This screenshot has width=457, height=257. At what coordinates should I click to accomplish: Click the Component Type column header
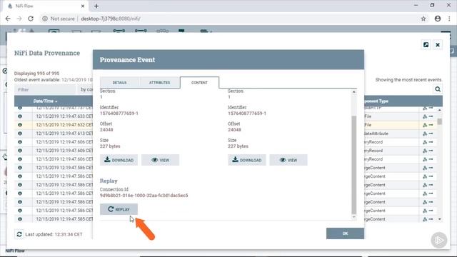376,101
